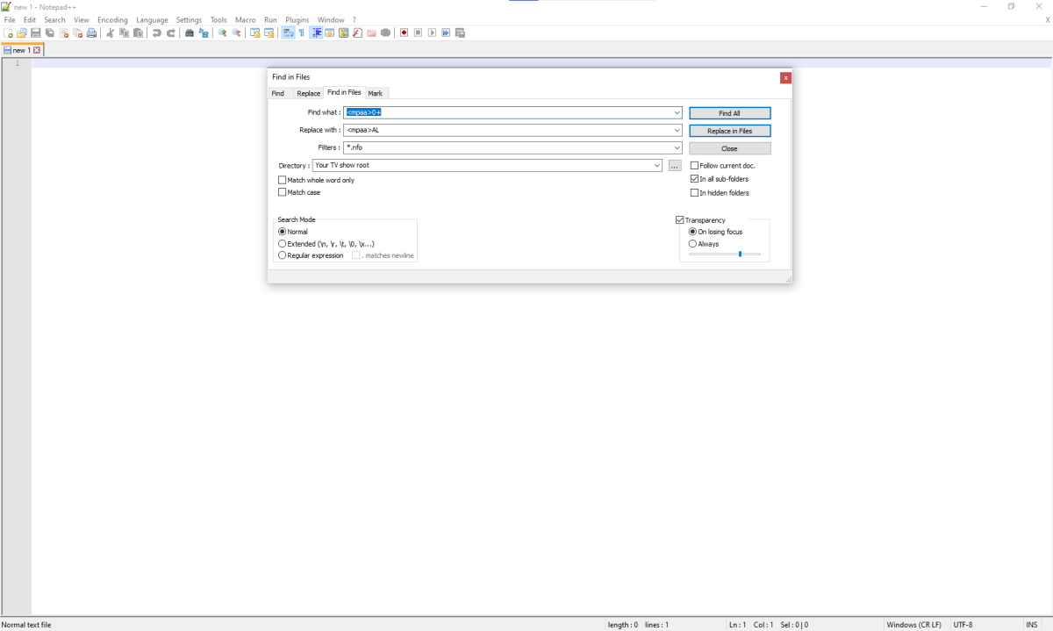Expand the Find what history dropdown
Screen dimensions: 1053x631
(x=677, y=113)
